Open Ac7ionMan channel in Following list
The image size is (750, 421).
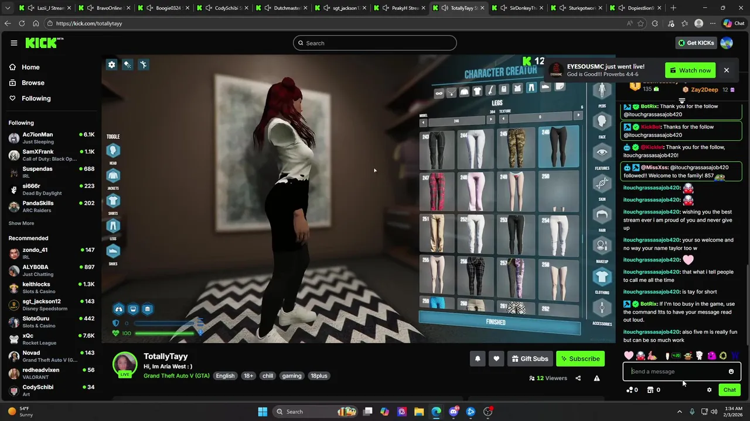click(x=51, y=138)
